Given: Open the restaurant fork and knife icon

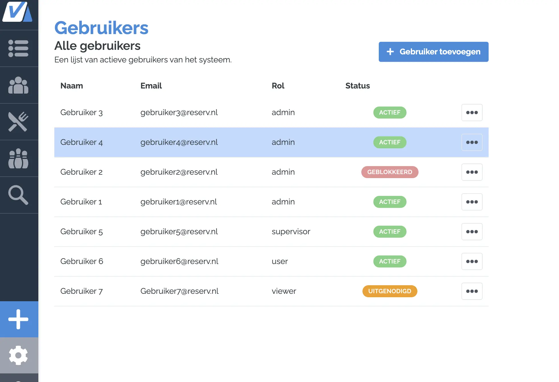Looking at the screenshot, I should coord(18,122).
